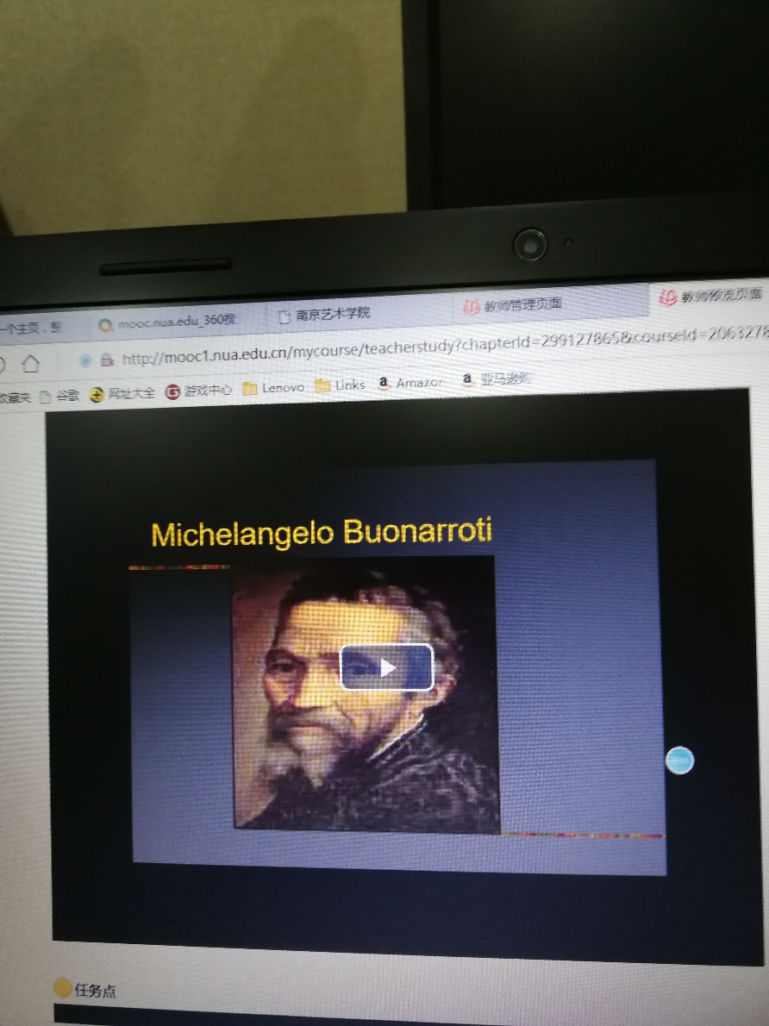This screenshot has height=1026, width=769.
Task: Play the Michelangelo Buonarroti video
Action: (387, 666)
